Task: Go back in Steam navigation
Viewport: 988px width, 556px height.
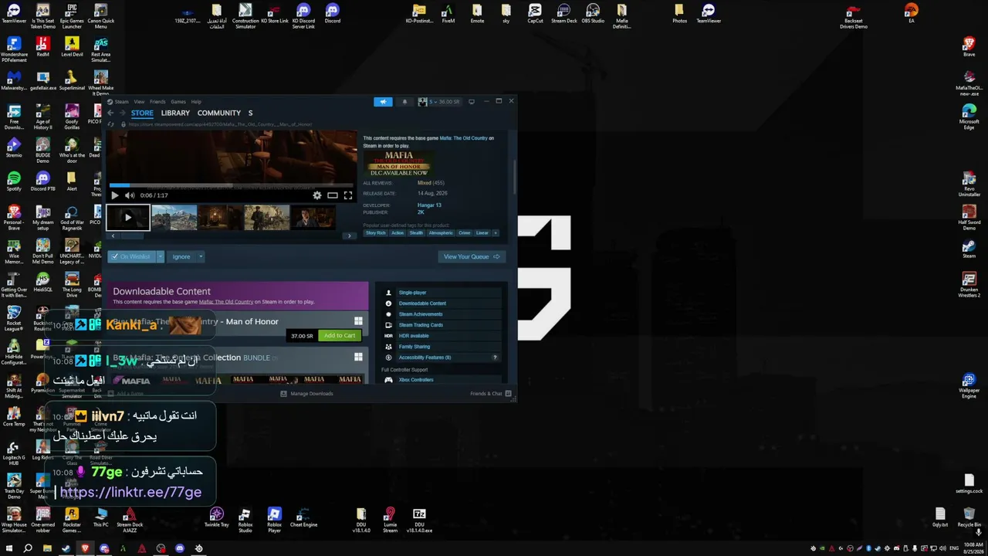Action: click(110, 113)
